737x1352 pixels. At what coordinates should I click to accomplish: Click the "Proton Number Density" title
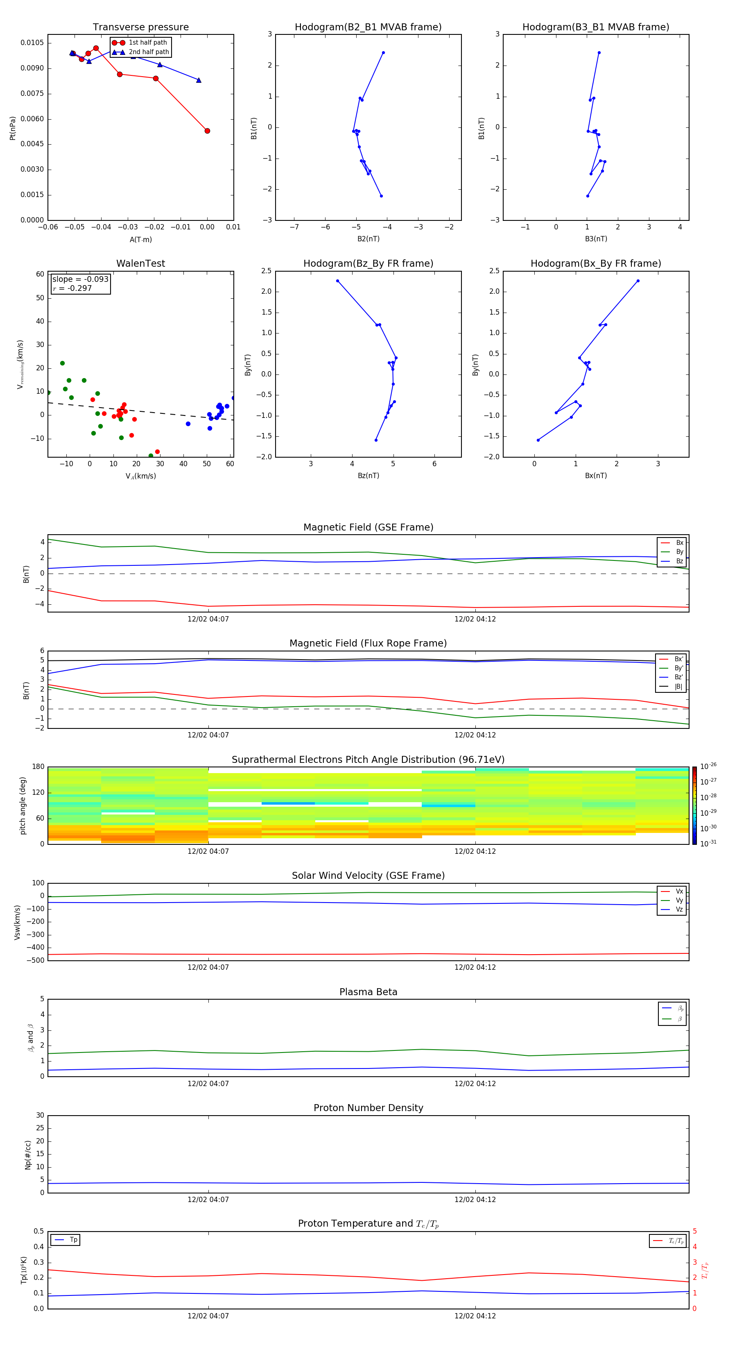(x=368, y=1107)
